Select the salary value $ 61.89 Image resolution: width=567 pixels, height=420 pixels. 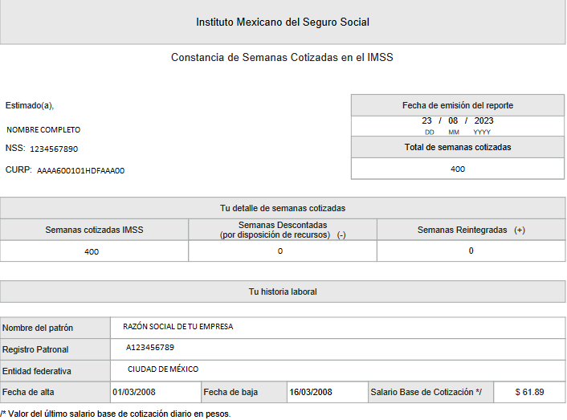[x=529, y=392]
